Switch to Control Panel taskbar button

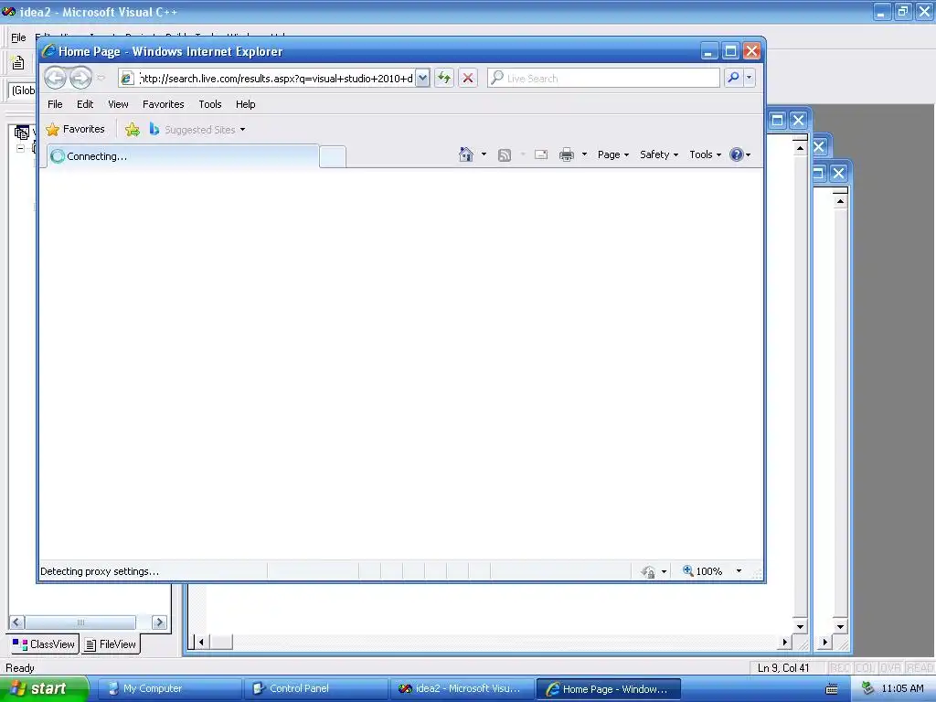[315, 689]
